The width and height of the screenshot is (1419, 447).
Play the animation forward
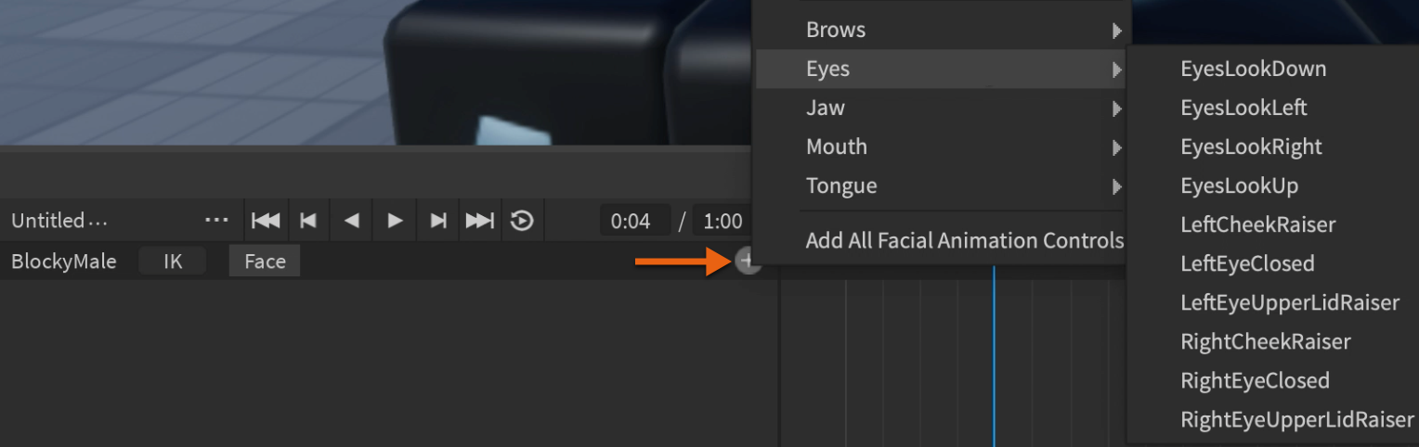[x=395, y=221]
